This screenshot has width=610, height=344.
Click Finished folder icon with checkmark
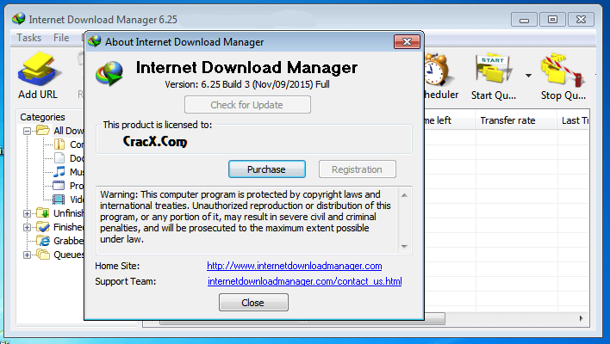pyautogui.click(x=43, y=227)
